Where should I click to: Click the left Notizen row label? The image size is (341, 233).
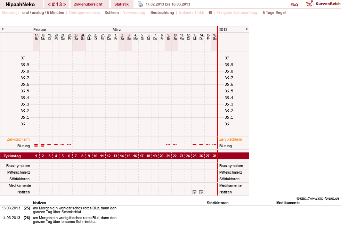[24, 192]
